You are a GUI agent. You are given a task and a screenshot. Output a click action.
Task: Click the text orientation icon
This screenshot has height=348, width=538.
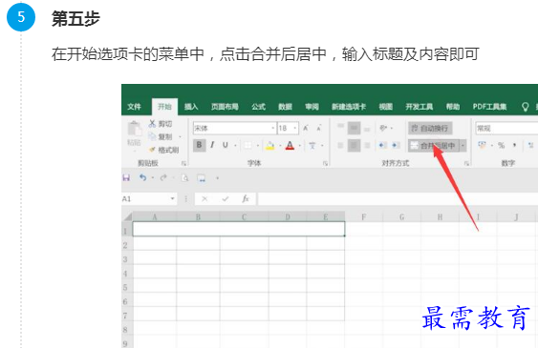pos(383,128)
